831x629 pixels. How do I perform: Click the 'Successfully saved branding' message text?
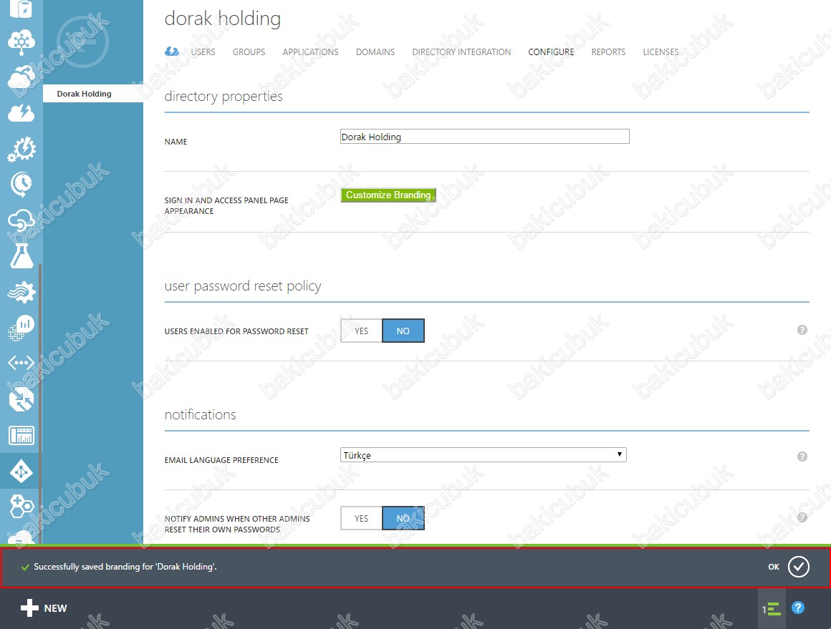125,567
